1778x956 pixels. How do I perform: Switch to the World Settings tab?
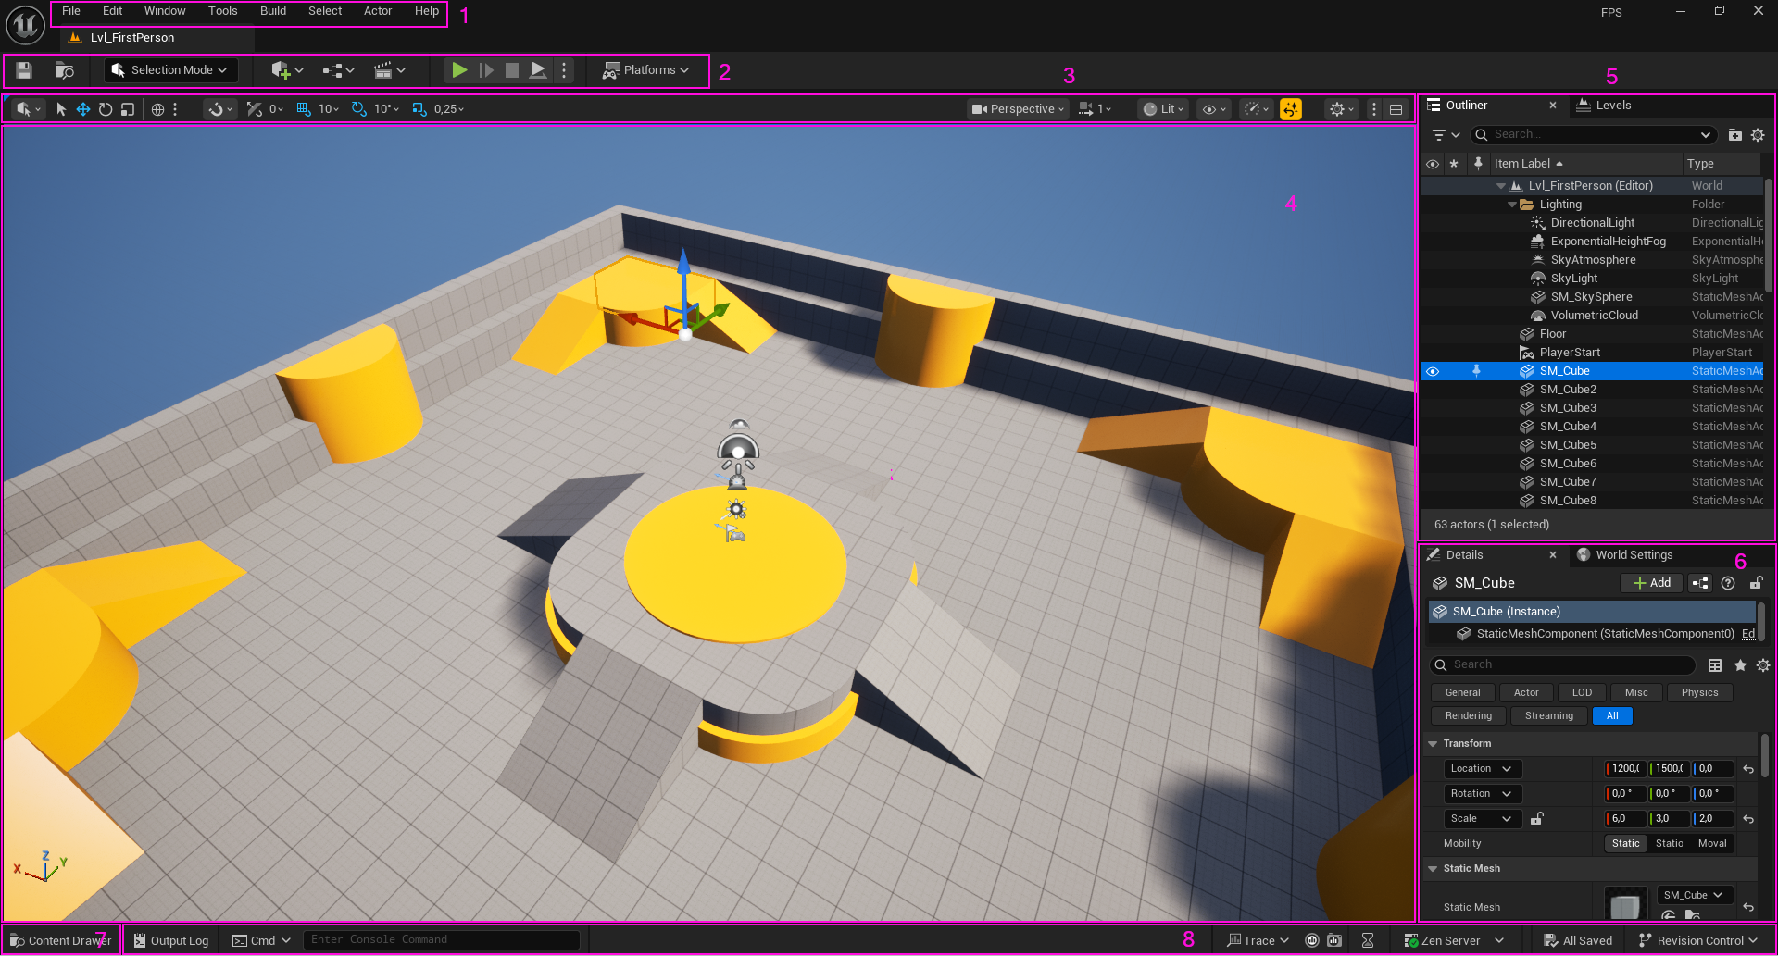click(x=1634, y=555)
